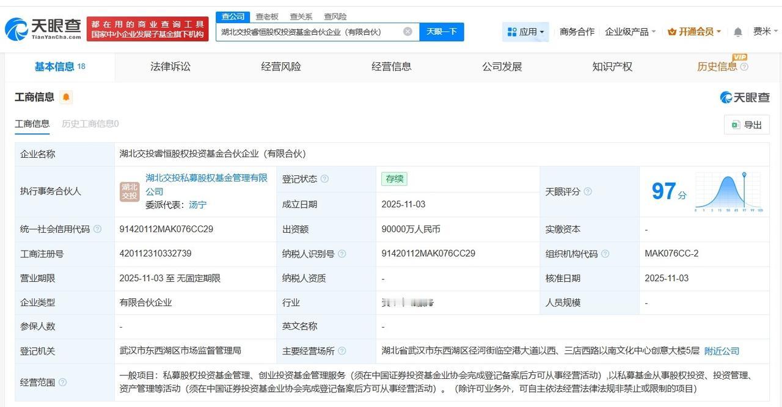Screen dimensions: 782x407
Task: Click the 有限合伙企业 company type value
Action: pos(146,302)
